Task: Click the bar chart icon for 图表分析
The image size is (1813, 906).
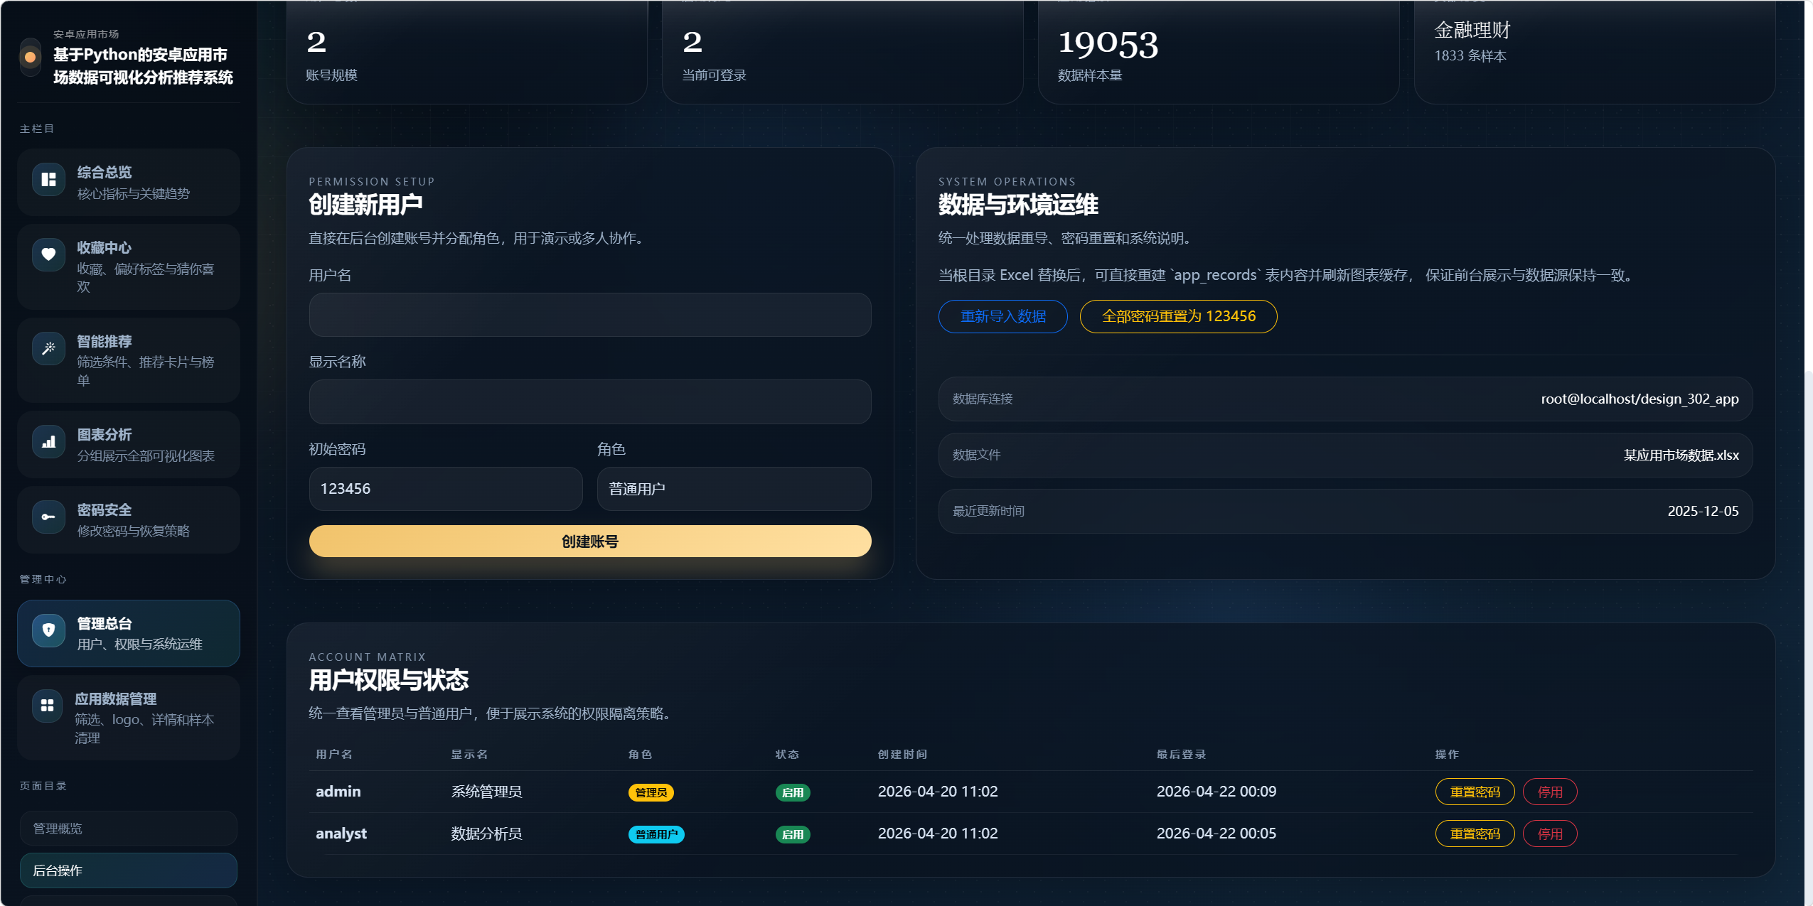Action: pyautogui.click(x=48, y=441)
